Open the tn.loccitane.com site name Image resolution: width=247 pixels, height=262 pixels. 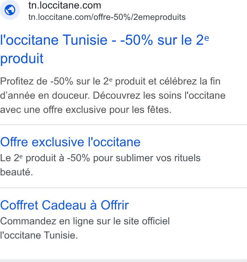pyautogui.click(x=65, y=5)
